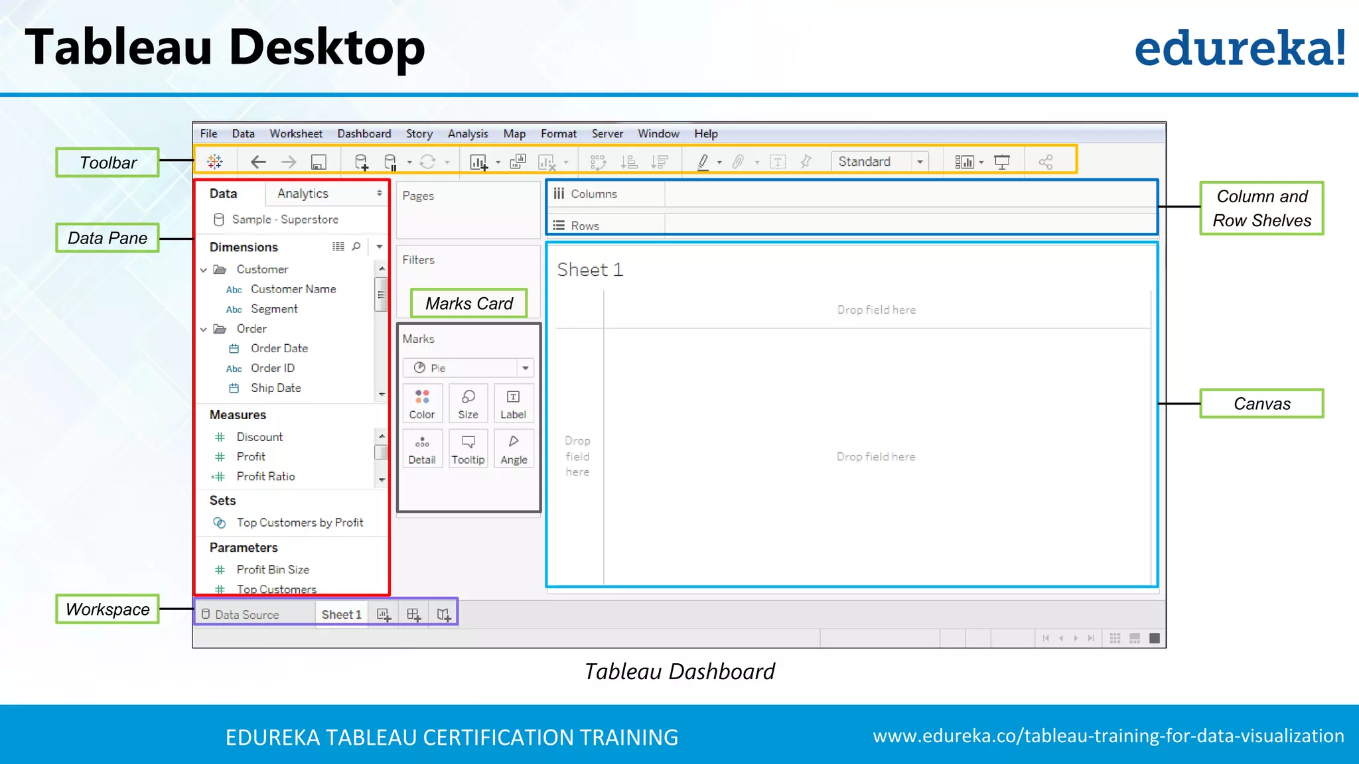The image size is (1359, 764).
Task: Click the New Data Source icon
Action: (x=361, y=162)
